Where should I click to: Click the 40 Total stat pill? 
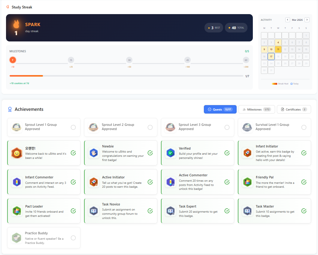[x=236, y=28]
